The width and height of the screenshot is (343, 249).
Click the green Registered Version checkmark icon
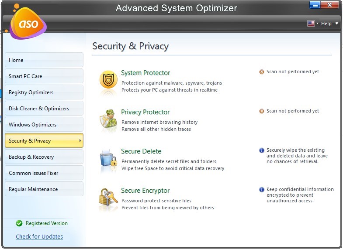(x=19, y=223)
